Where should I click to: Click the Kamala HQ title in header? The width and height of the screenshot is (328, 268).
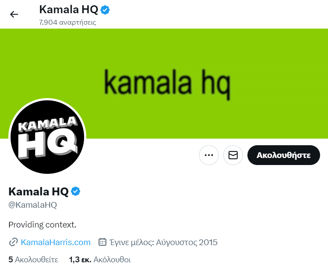point(69,10)
